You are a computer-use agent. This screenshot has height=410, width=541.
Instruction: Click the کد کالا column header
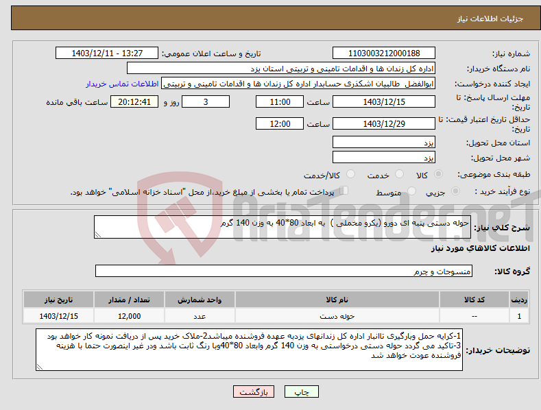[474, 300]
